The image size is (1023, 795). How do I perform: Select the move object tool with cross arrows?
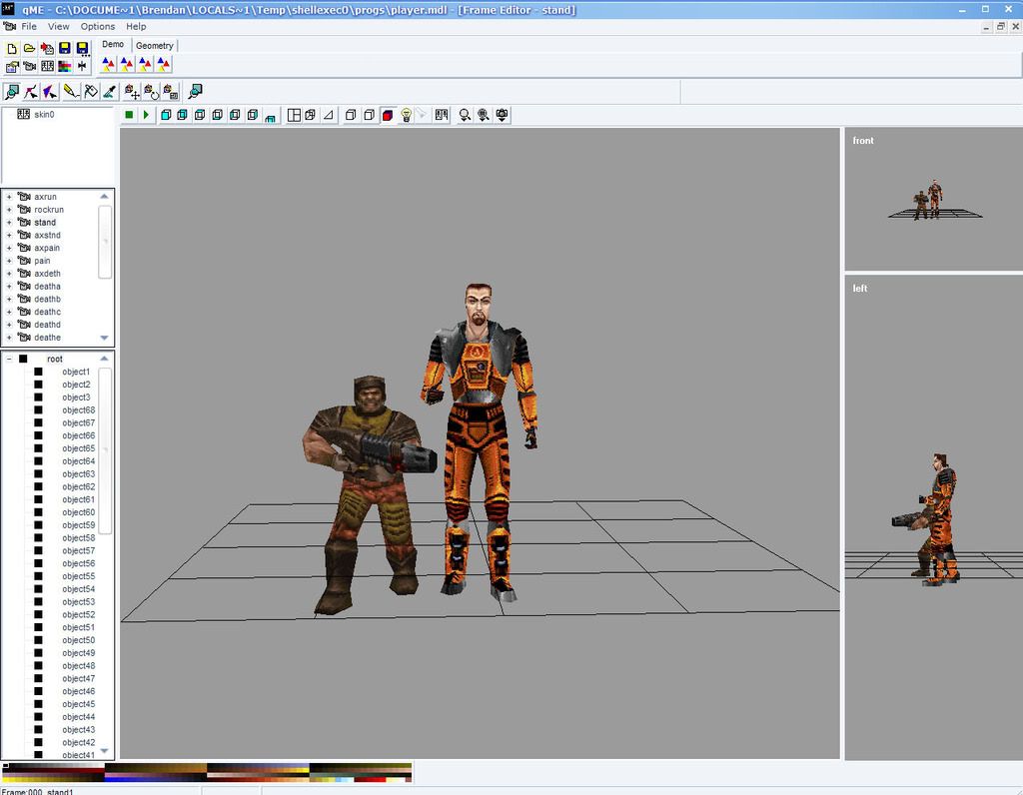point(132,92)
